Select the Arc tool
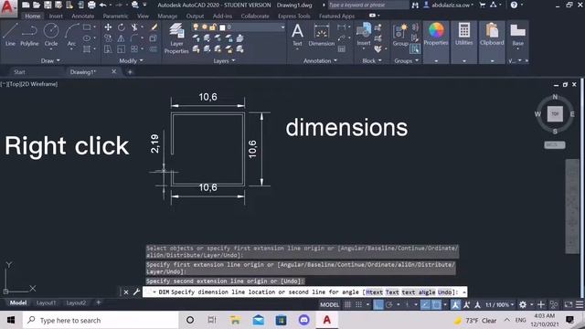The width and height of the screenshot is (585, 329). (71, 35)
